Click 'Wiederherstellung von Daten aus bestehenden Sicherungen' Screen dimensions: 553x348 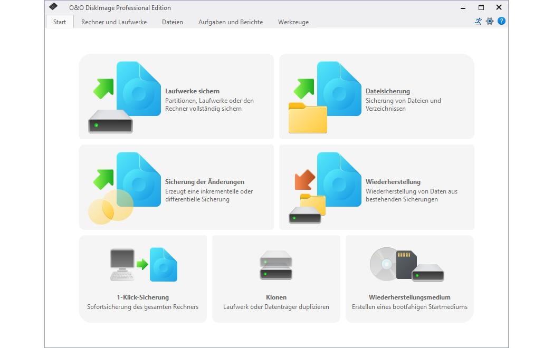pos(411,195)
